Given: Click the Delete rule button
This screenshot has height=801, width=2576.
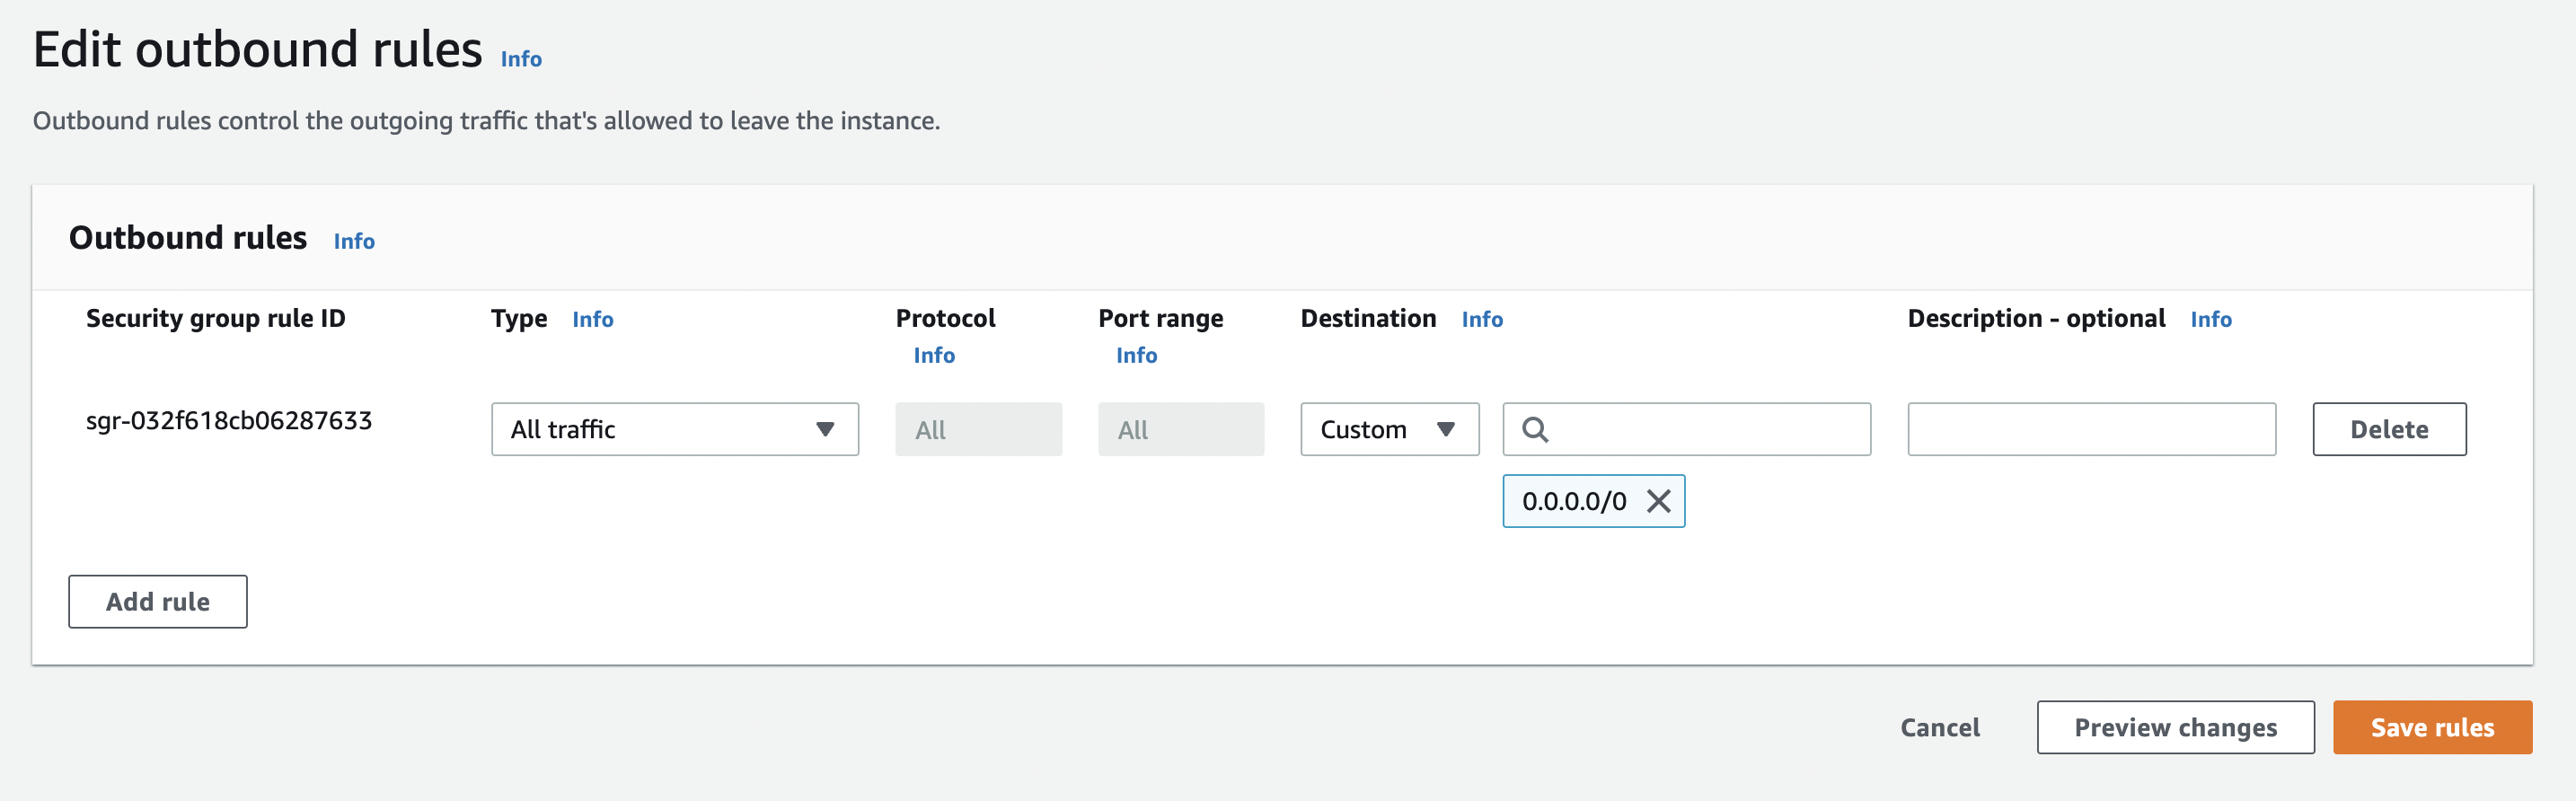Looking at the screenshot, I should (2388, 430).
